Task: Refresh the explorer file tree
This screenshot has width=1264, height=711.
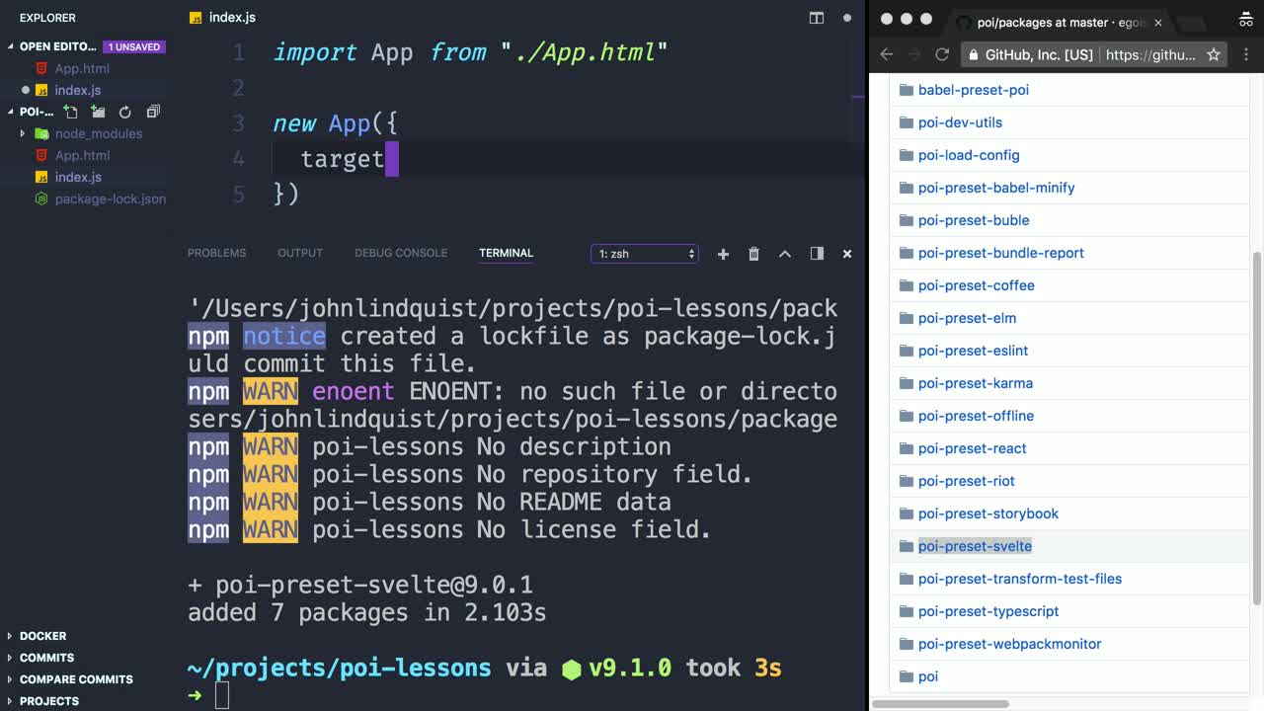Action: pyautogui.click(x=125, y=113)
